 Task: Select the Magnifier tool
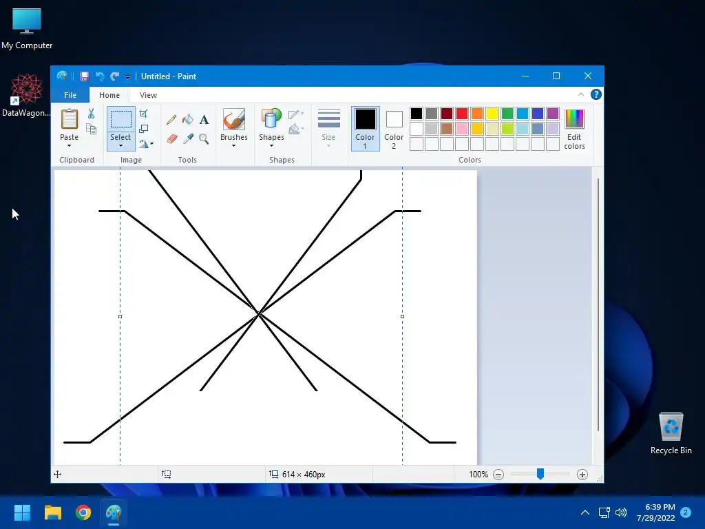(x=204, y=138)
